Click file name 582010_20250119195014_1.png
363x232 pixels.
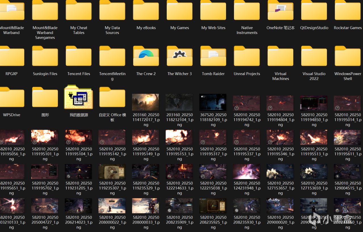(x=348, y=120)
